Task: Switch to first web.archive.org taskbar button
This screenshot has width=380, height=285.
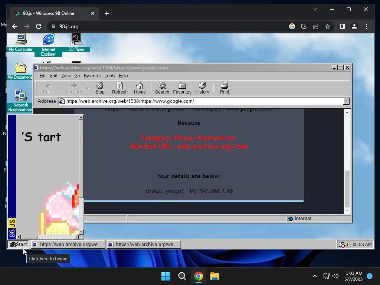Action: coord(68,244)
